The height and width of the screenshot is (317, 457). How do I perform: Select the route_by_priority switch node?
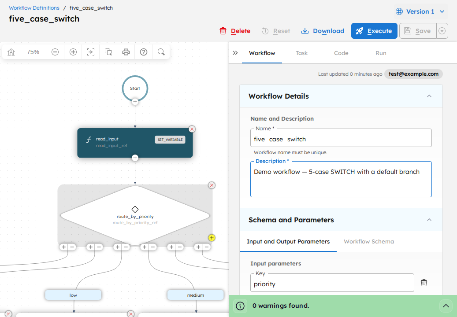[x=135, y=215]
